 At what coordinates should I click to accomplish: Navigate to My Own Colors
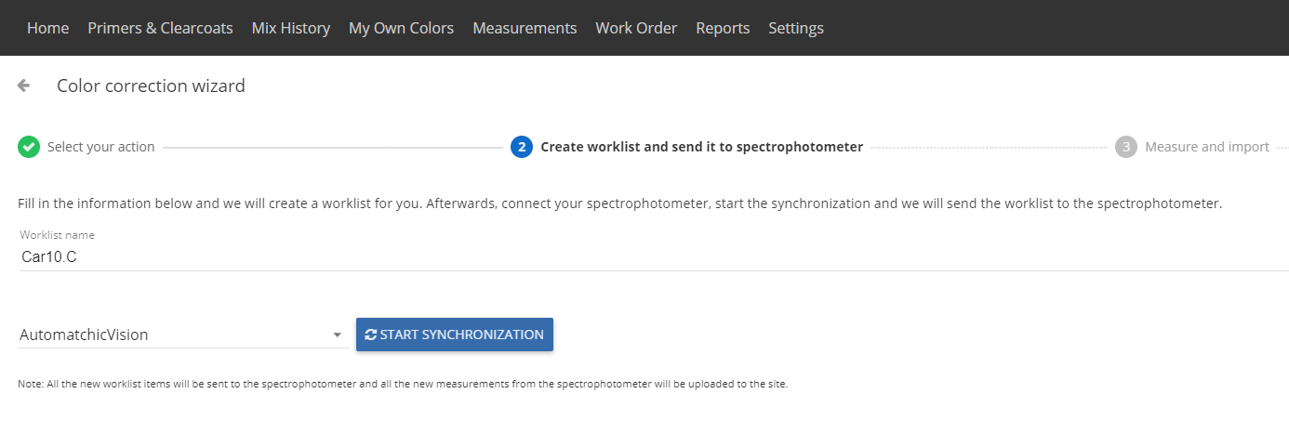pyautogui.click(x=401, y=28)
